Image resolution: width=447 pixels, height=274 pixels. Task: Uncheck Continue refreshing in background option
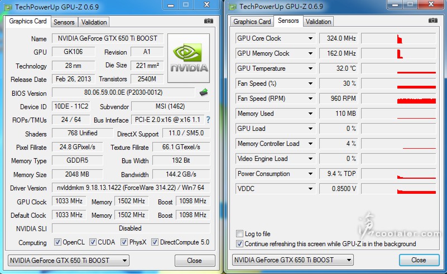(239, 244)
